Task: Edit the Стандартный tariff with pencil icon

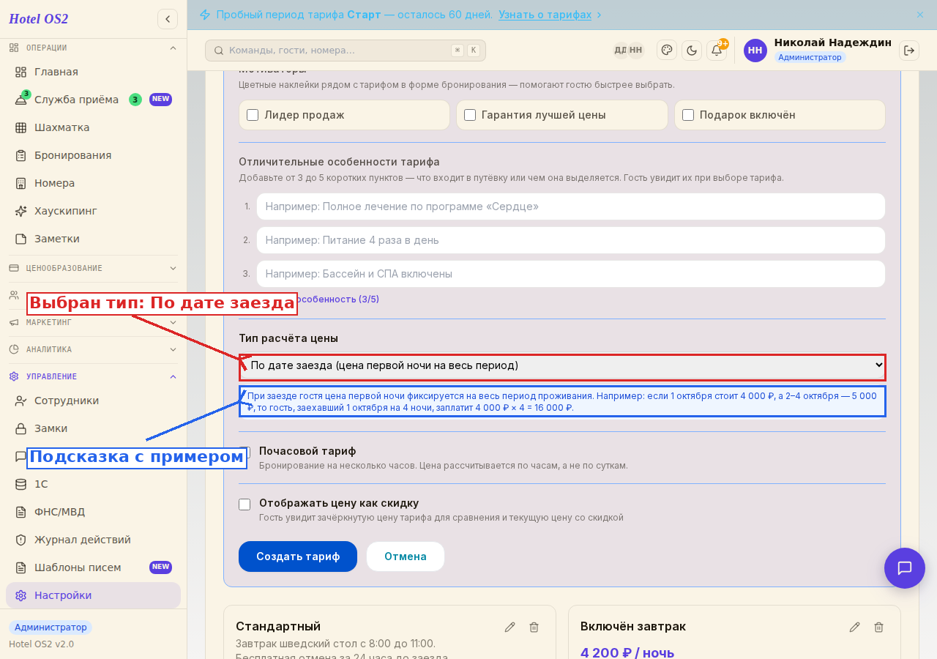Action: coord(510,627)
